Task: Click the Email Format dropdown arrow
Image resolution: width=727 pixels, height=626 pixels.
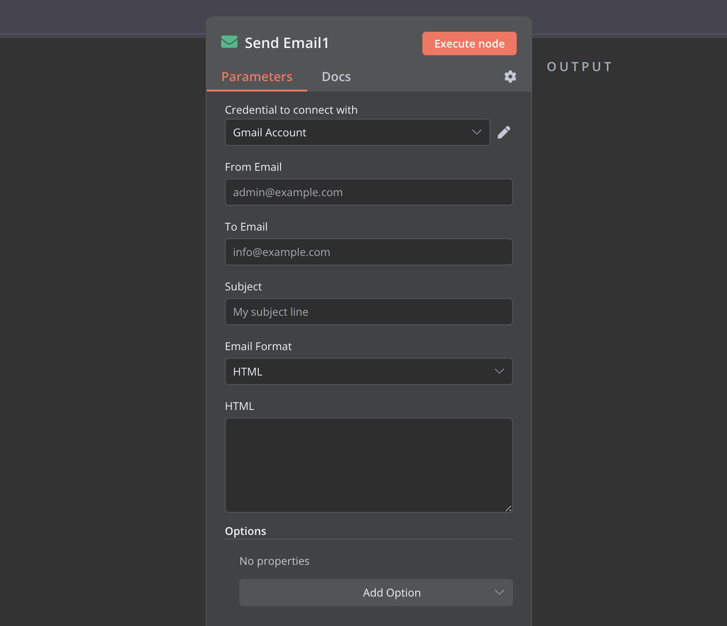Action: [x=499, y=371]
